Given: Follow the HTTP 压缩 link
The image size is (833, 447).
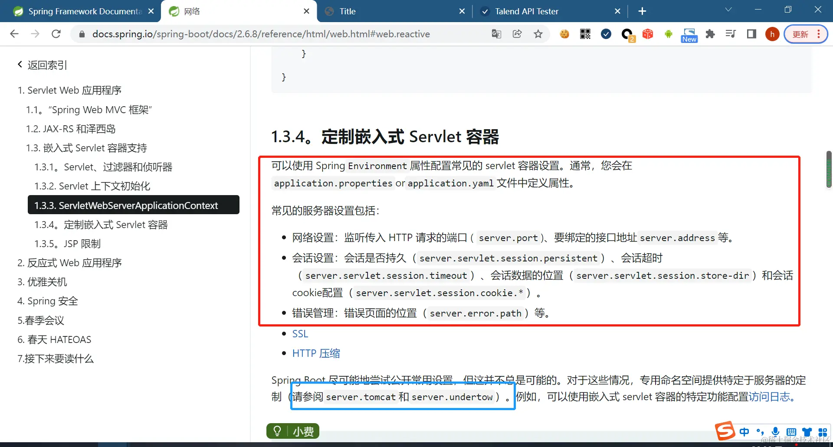Looking at the screenshot, I should pyautogui.click(x=316, y=353).
